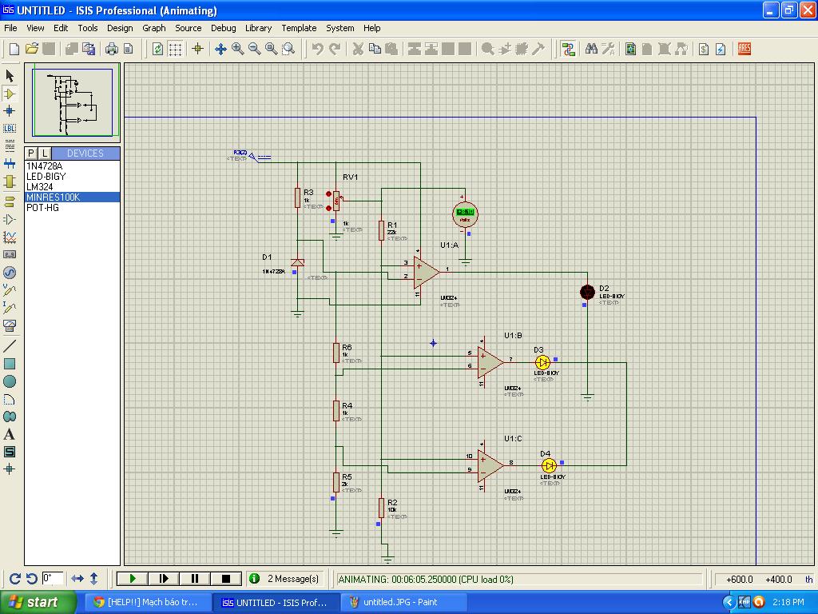Click the circuit overview thumbnail
This screenshot has height=614, width=818.
tap(76, 102)
